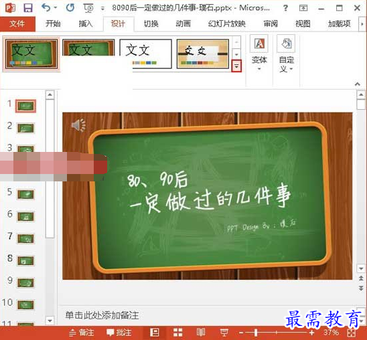
Task: Expand the themes gallery More button
Action: point(236,66)
